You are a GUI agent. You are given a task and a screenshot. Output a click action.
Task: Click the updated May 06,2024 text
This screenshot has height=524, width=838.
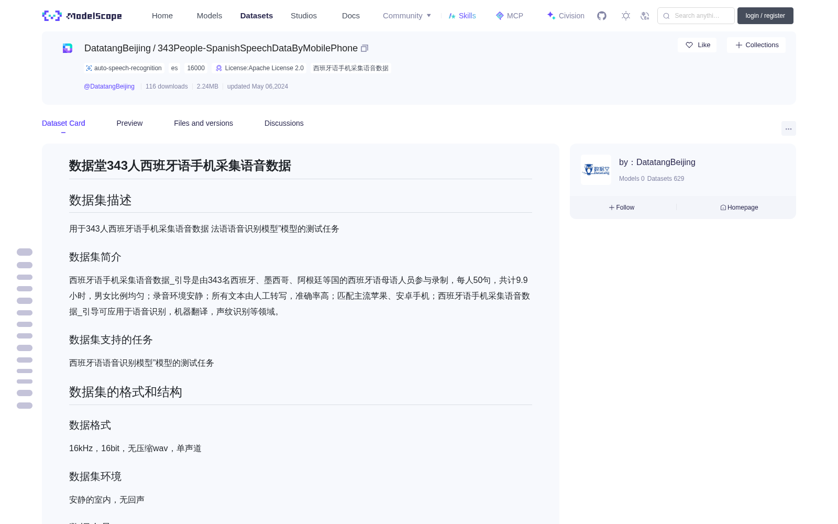[x=258, y=86]
